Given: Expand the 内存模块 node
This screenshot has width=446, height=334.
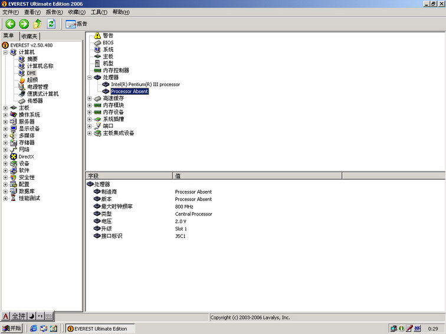Looking at the screenshot, I should pyautogui.click(x=90, y=105).
